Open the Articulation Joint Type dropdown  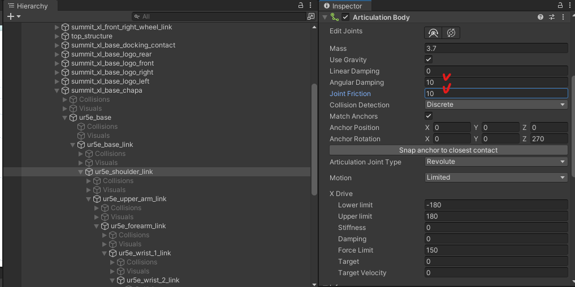[x=496, y=162]
